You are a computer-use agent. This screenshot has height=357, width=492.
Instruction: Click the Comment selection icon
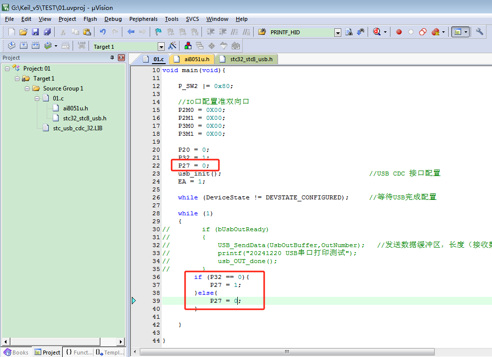[x=234, y=32]
